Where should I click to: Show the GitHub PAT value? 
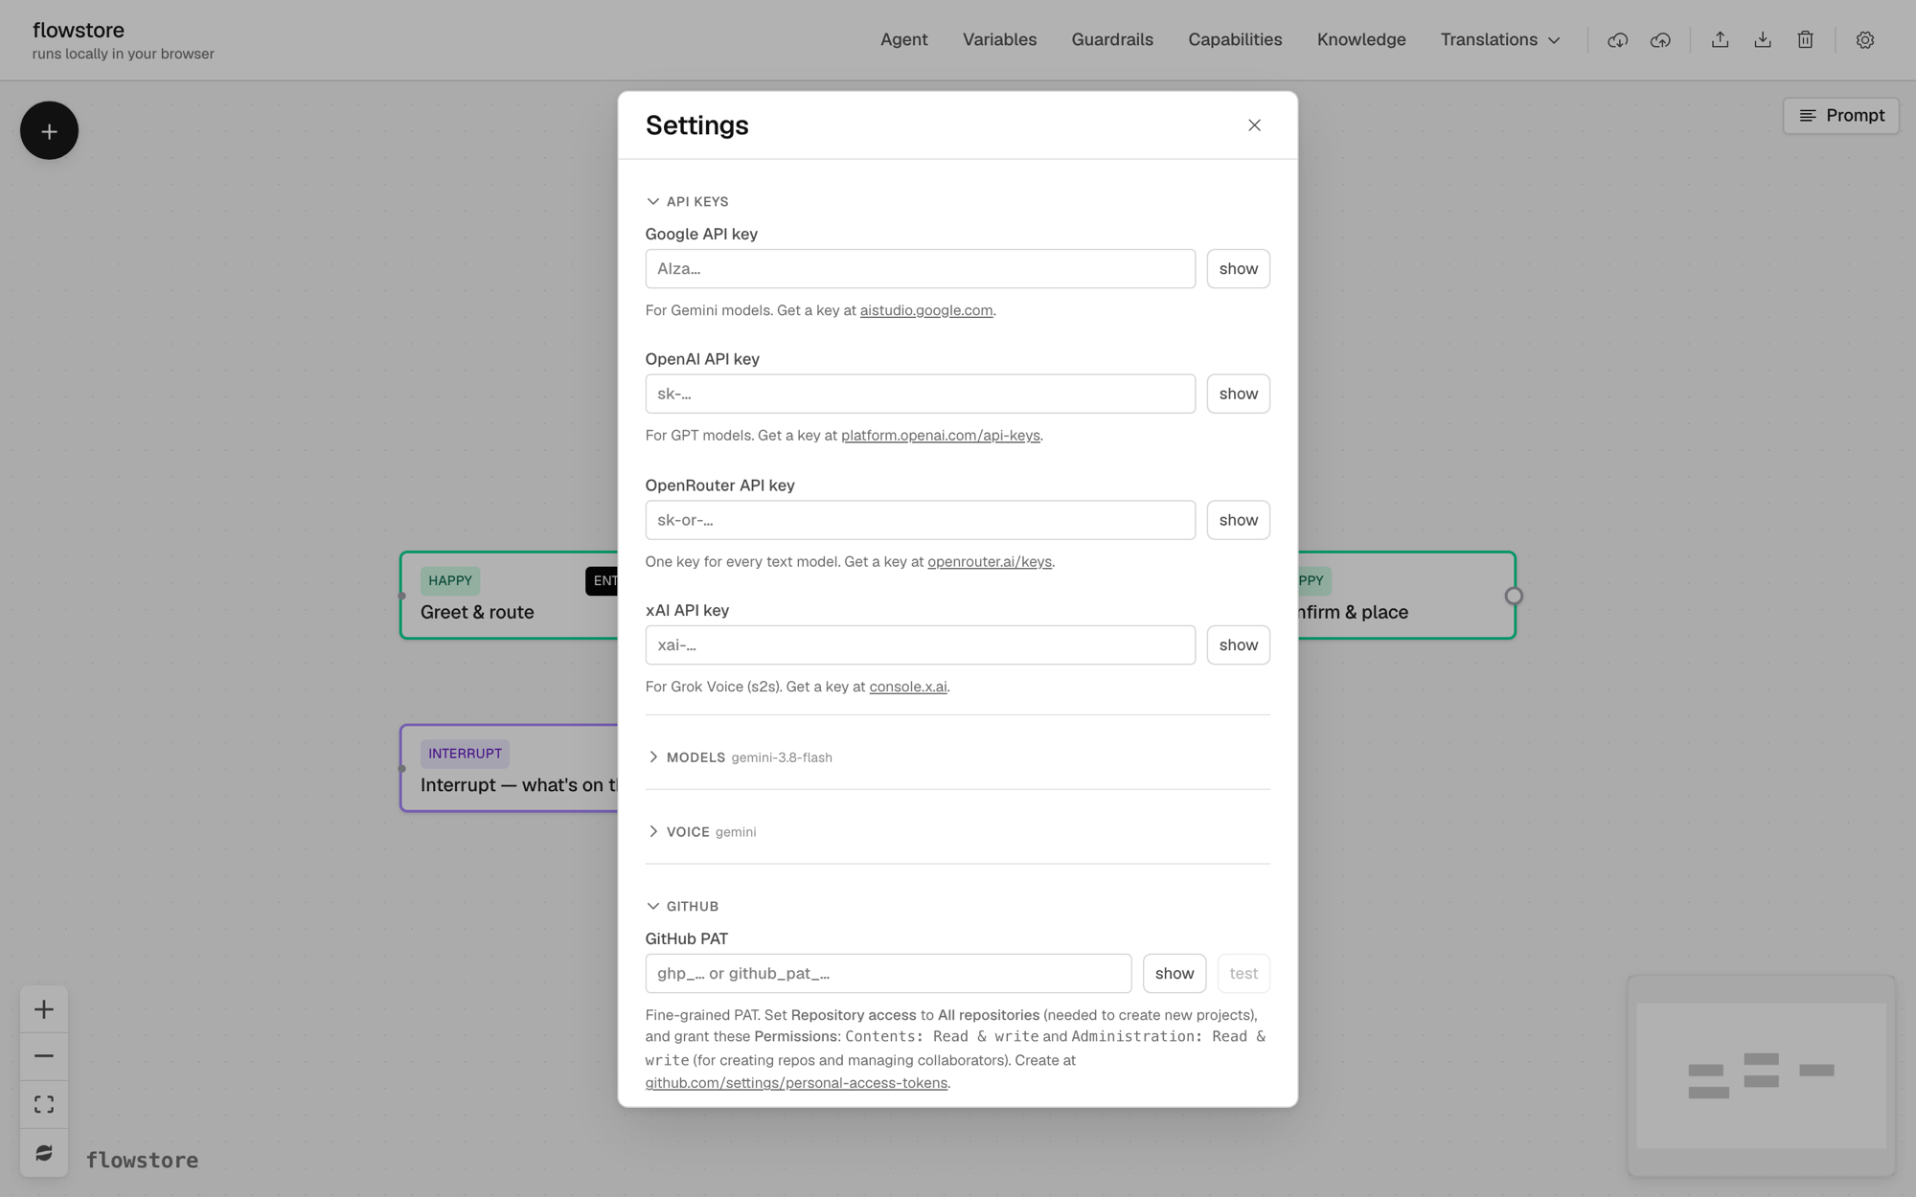pos(1174,974)
